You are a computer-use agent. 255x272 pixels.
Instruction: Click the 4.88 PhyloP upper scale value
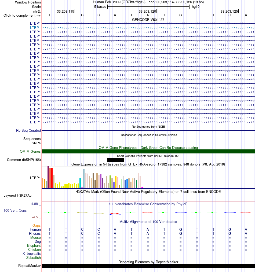pos(34,204)
